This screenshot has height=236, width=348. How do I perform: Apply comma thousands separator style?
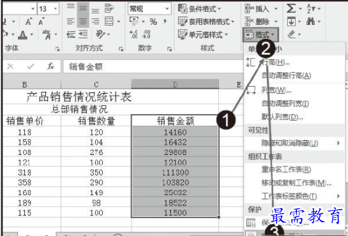[165, 22]
